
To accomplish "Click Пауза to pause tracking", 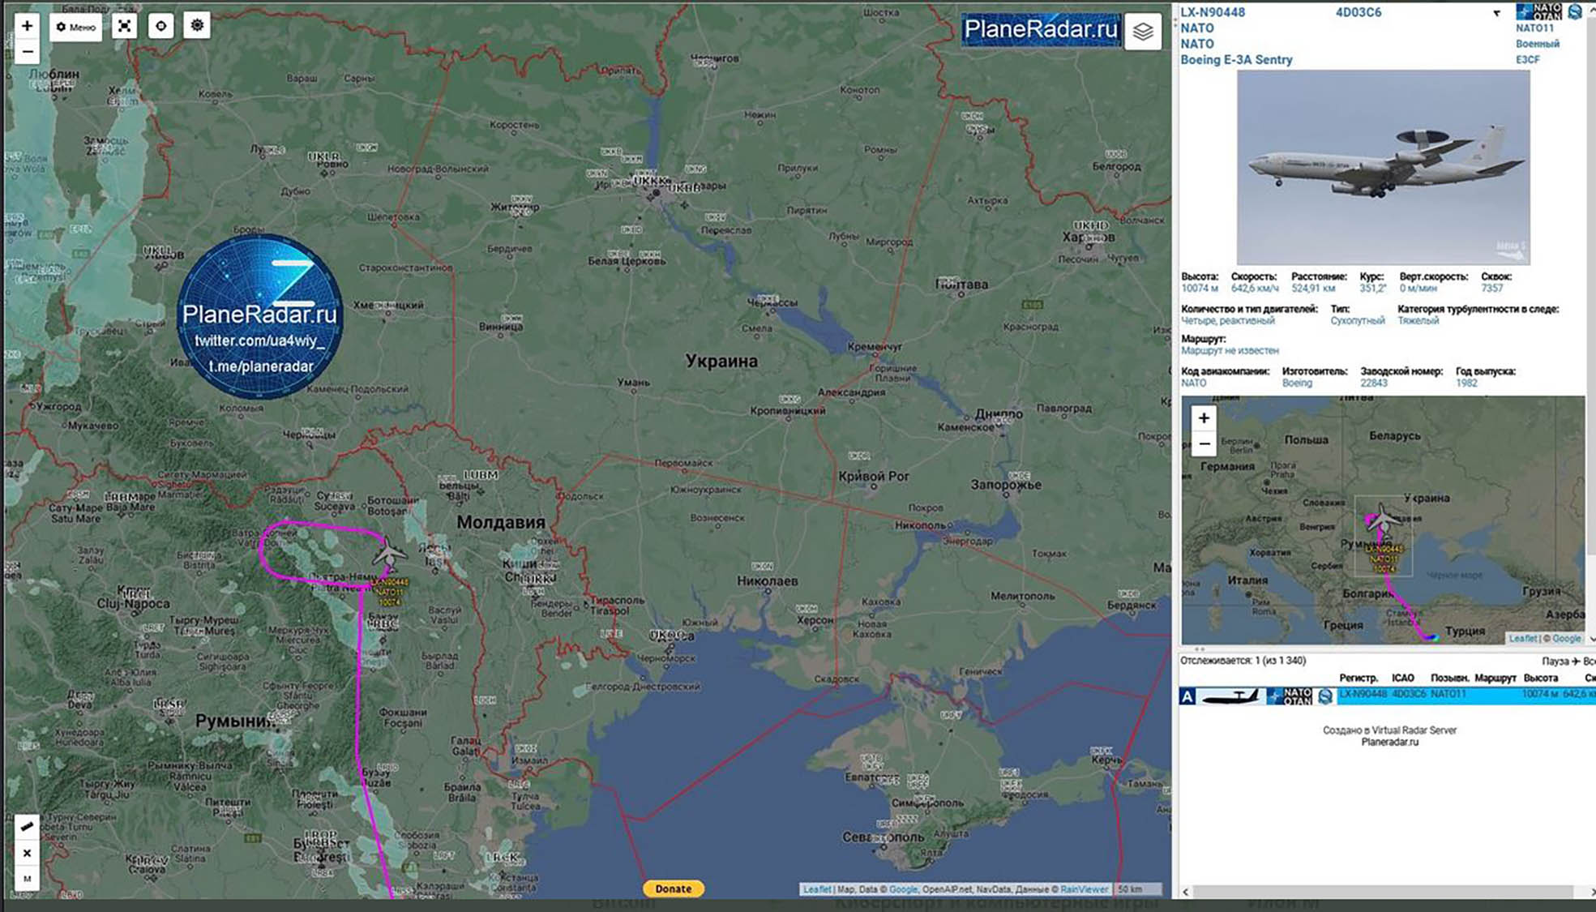I will pos(1555,661).
